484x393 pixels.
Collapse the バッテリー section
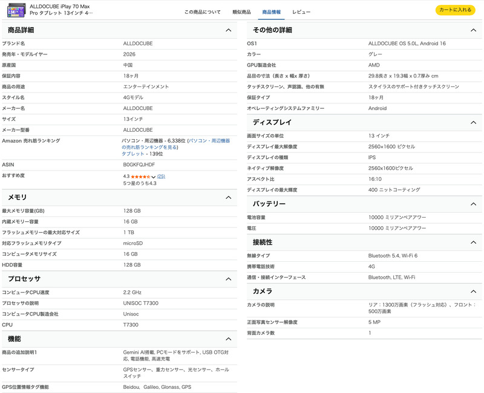click(x=473, y=204)
